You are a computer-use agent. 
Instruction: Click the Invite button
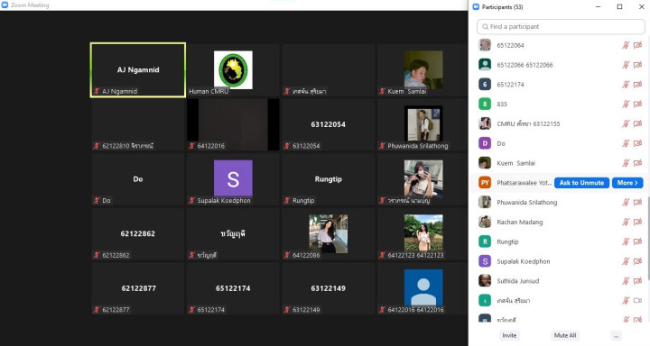click(x=509, y=336)
